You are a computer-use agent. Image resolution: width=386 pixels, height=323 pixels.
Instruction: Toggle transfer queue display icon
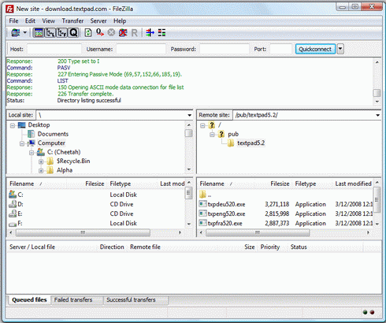[x=73, y=33]
